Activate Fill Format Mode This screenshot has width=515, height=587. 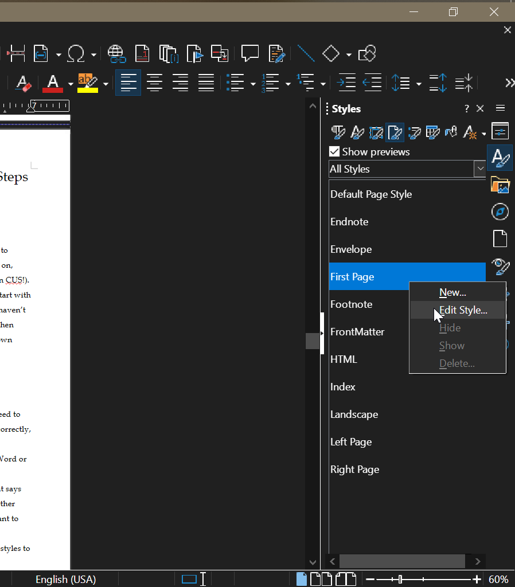point(451,132)
